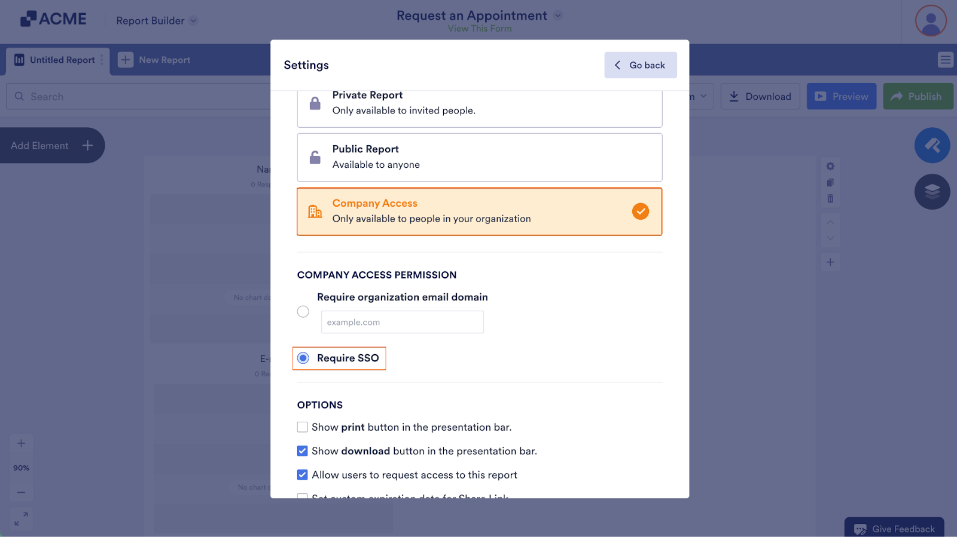
Task: Select the Require SSO radio button
Action: coord(303,358)
